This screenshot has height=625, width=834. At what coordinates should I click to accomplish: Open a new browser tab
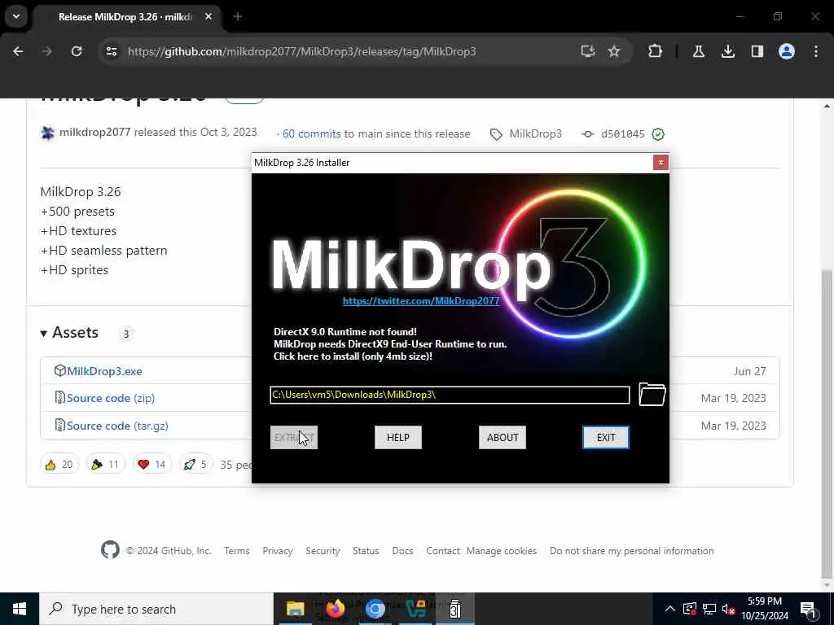point(238,16)
